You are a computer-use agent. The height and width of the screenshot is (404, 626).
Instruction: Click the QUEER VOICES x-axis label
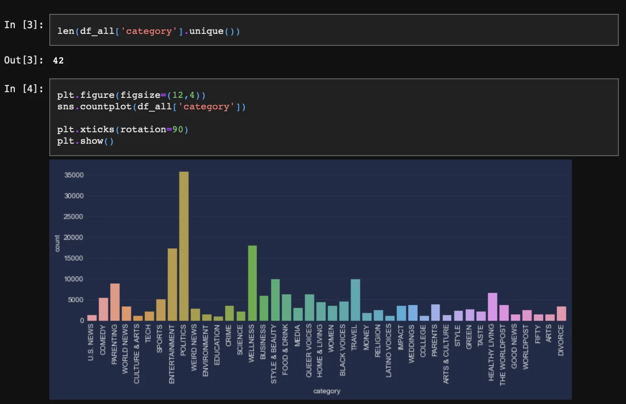tap(310, 351)
